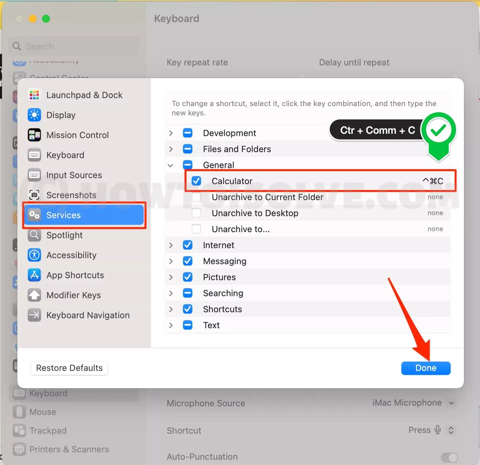Open the Display settings icon
The height and width of the screenshot is (465, 480).
(x=34, y=115)
